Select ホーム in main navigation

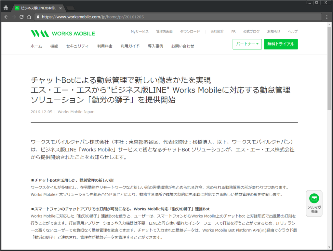coord(36,46)
